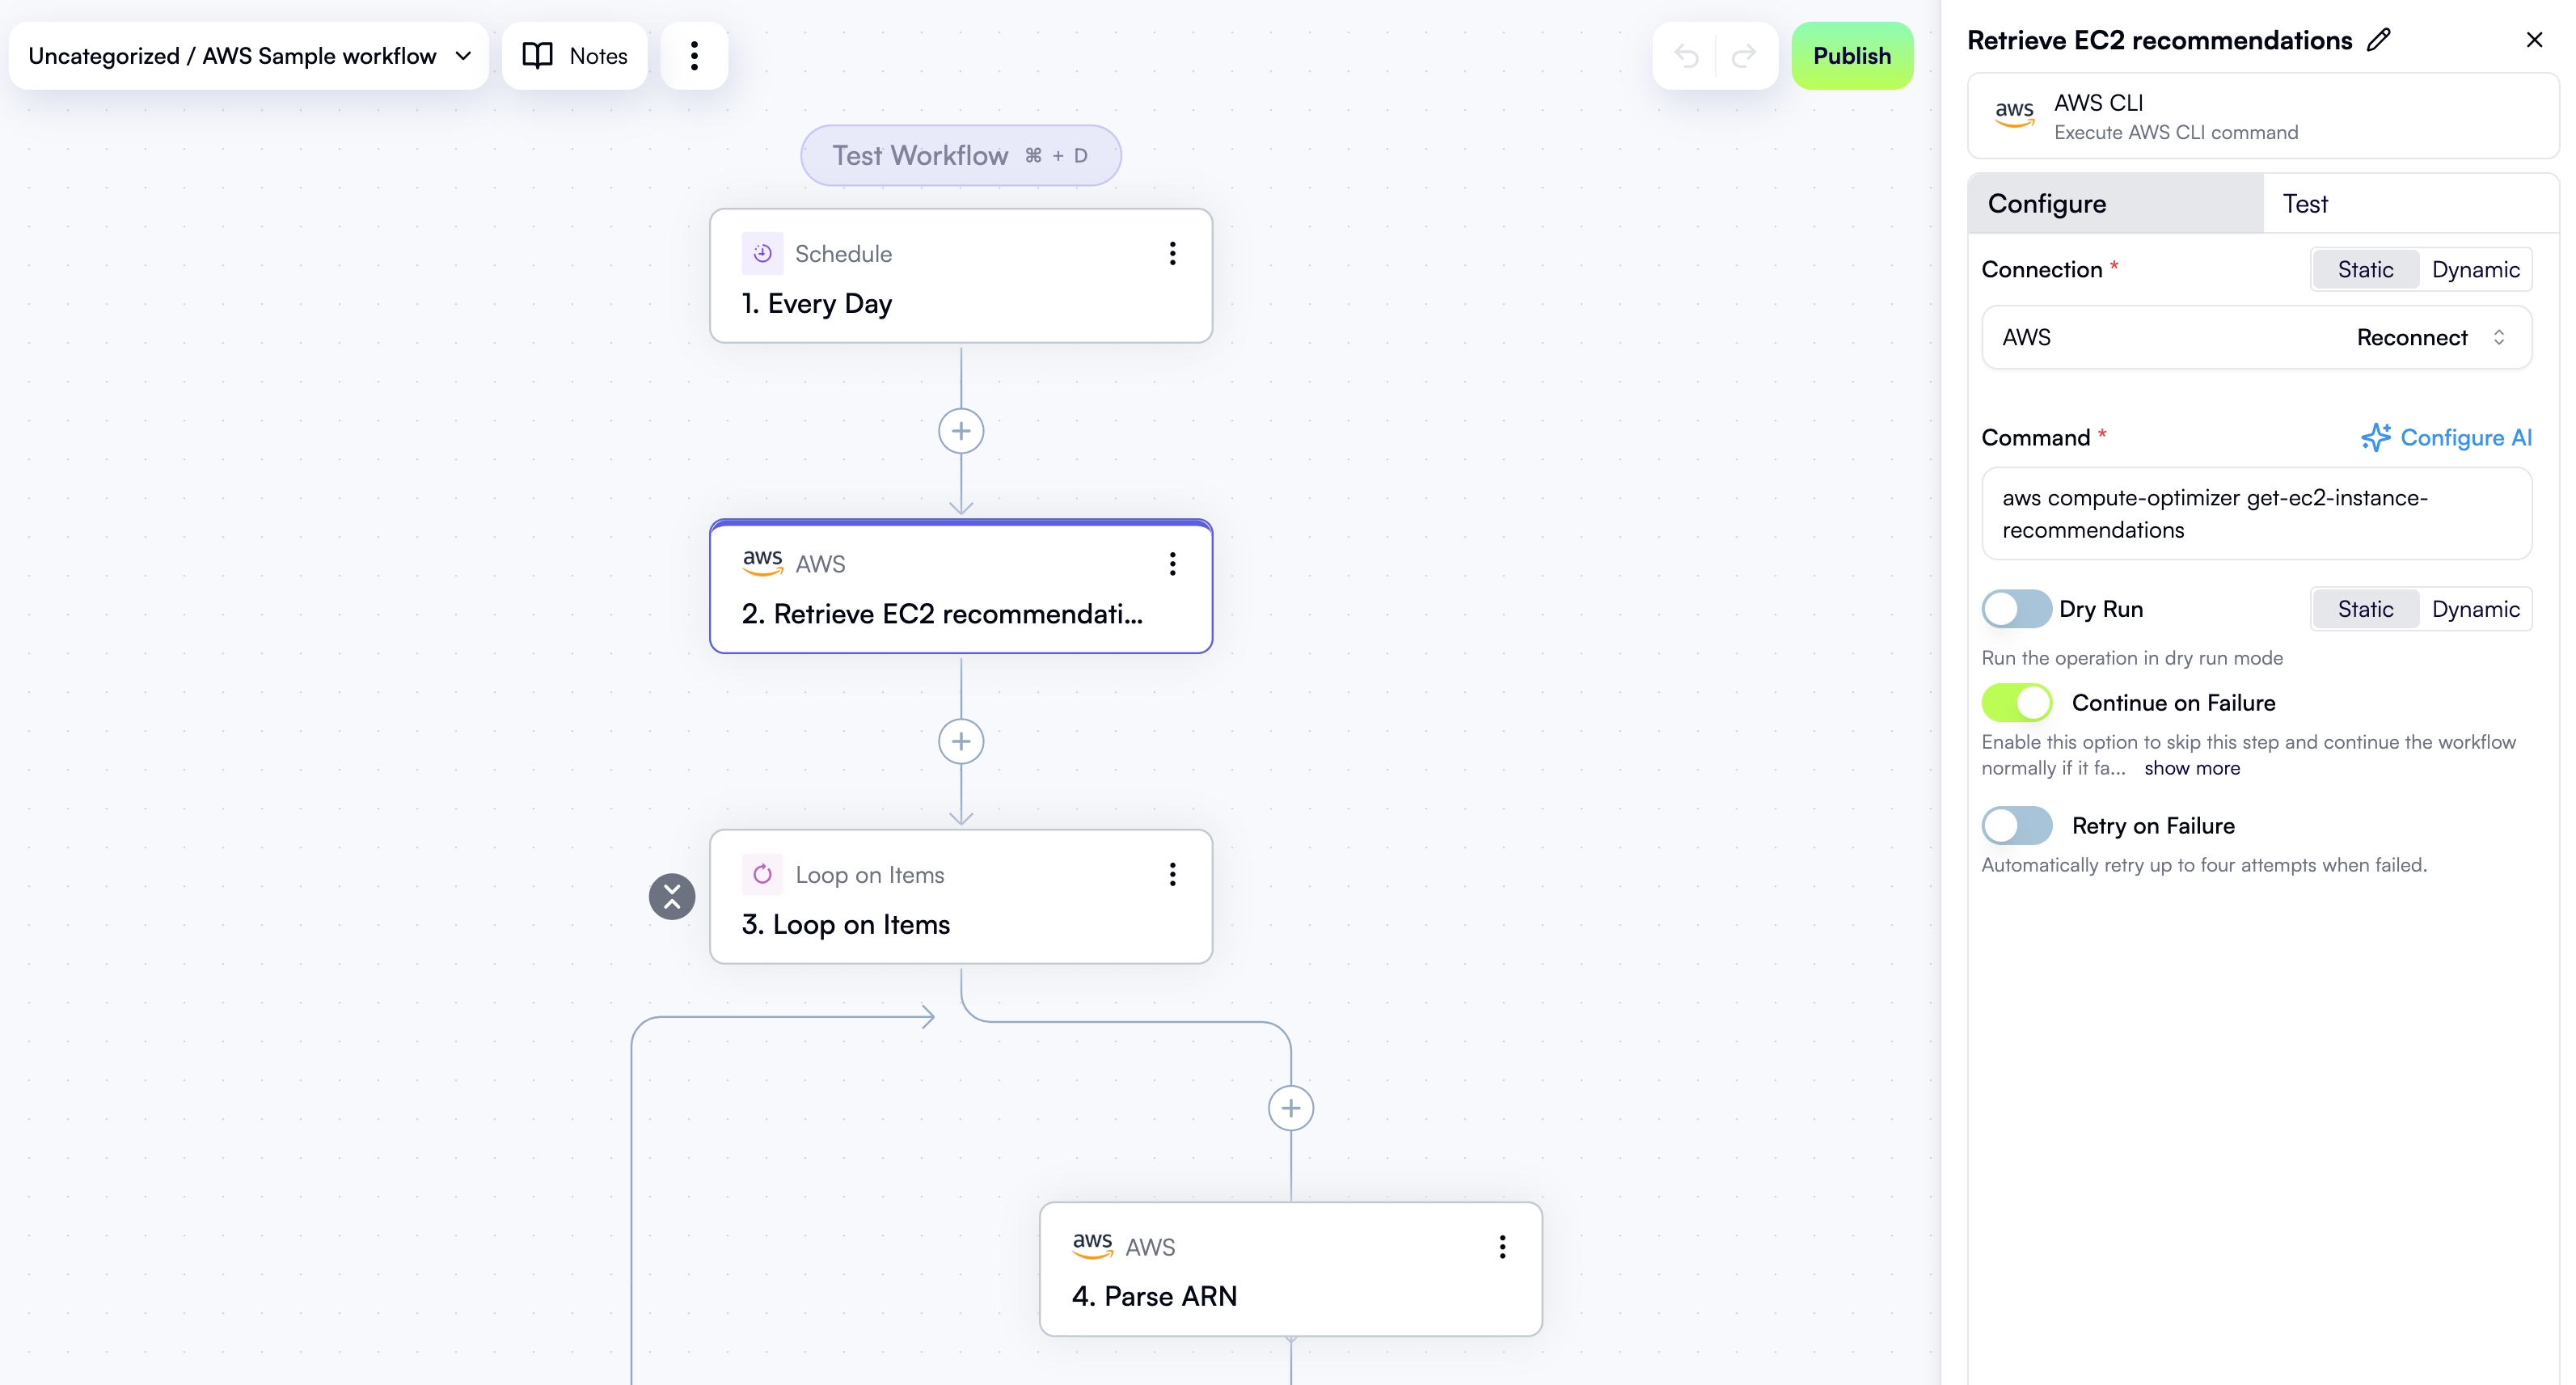This screenshot has width=2576, height=1385.
Task: Click the Command text field
Action: 2256,513
